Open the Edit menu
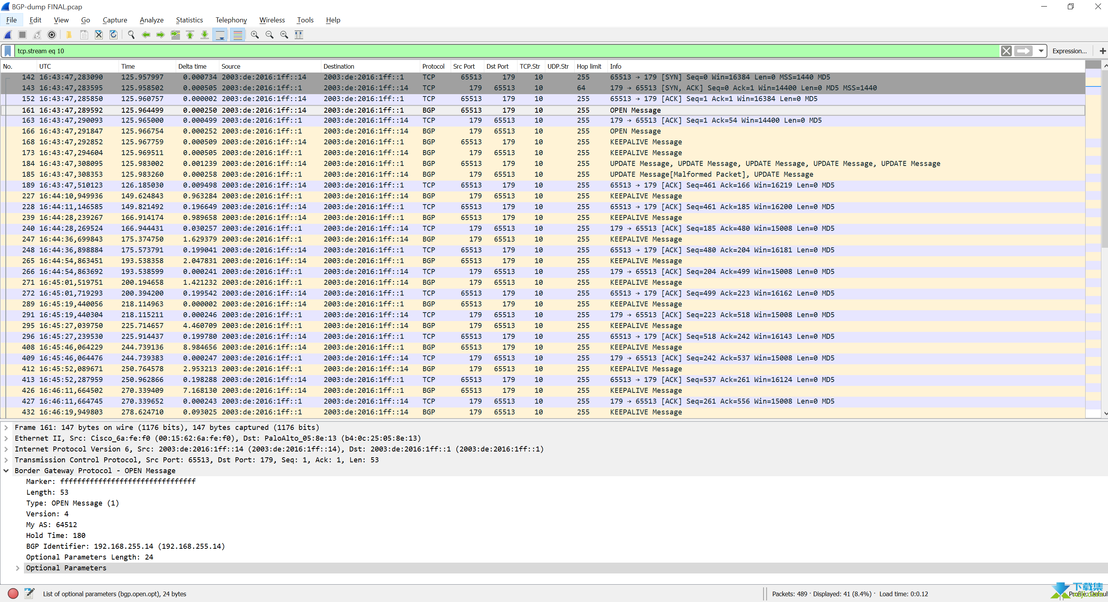This screenshot has height=602, width=1108. pos(35,20)
